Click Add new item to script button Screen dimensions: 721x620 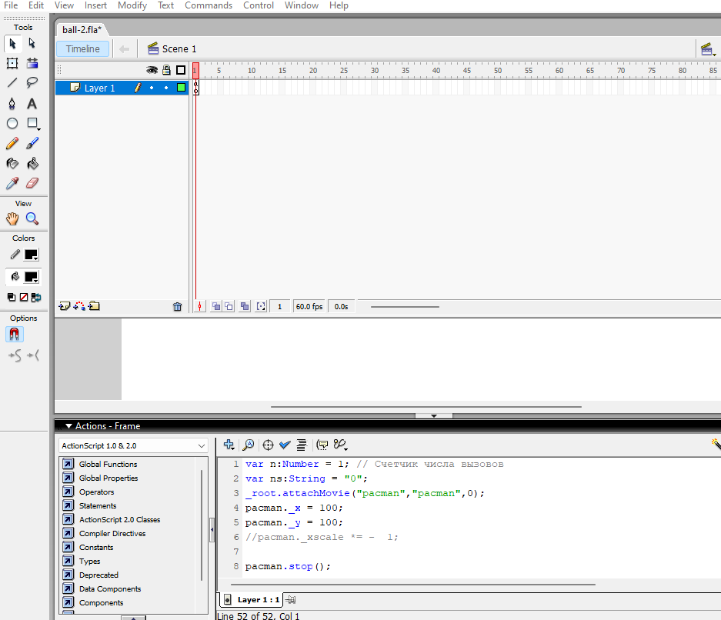click(229, 445)
